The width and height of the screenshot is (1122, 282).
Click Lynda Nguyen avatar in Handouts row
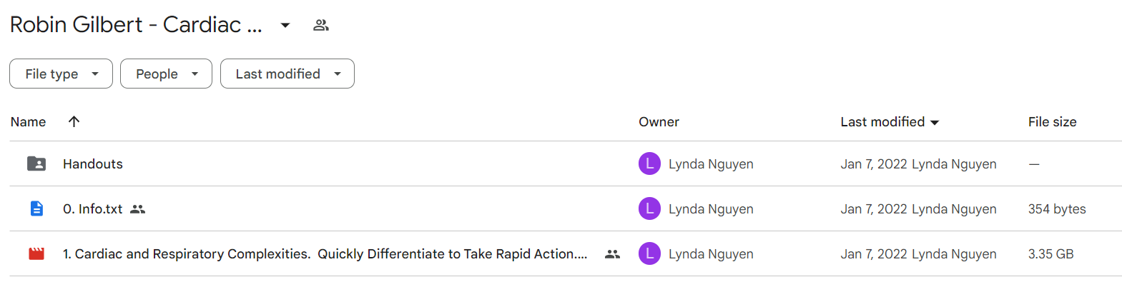(x=649, y=163)
